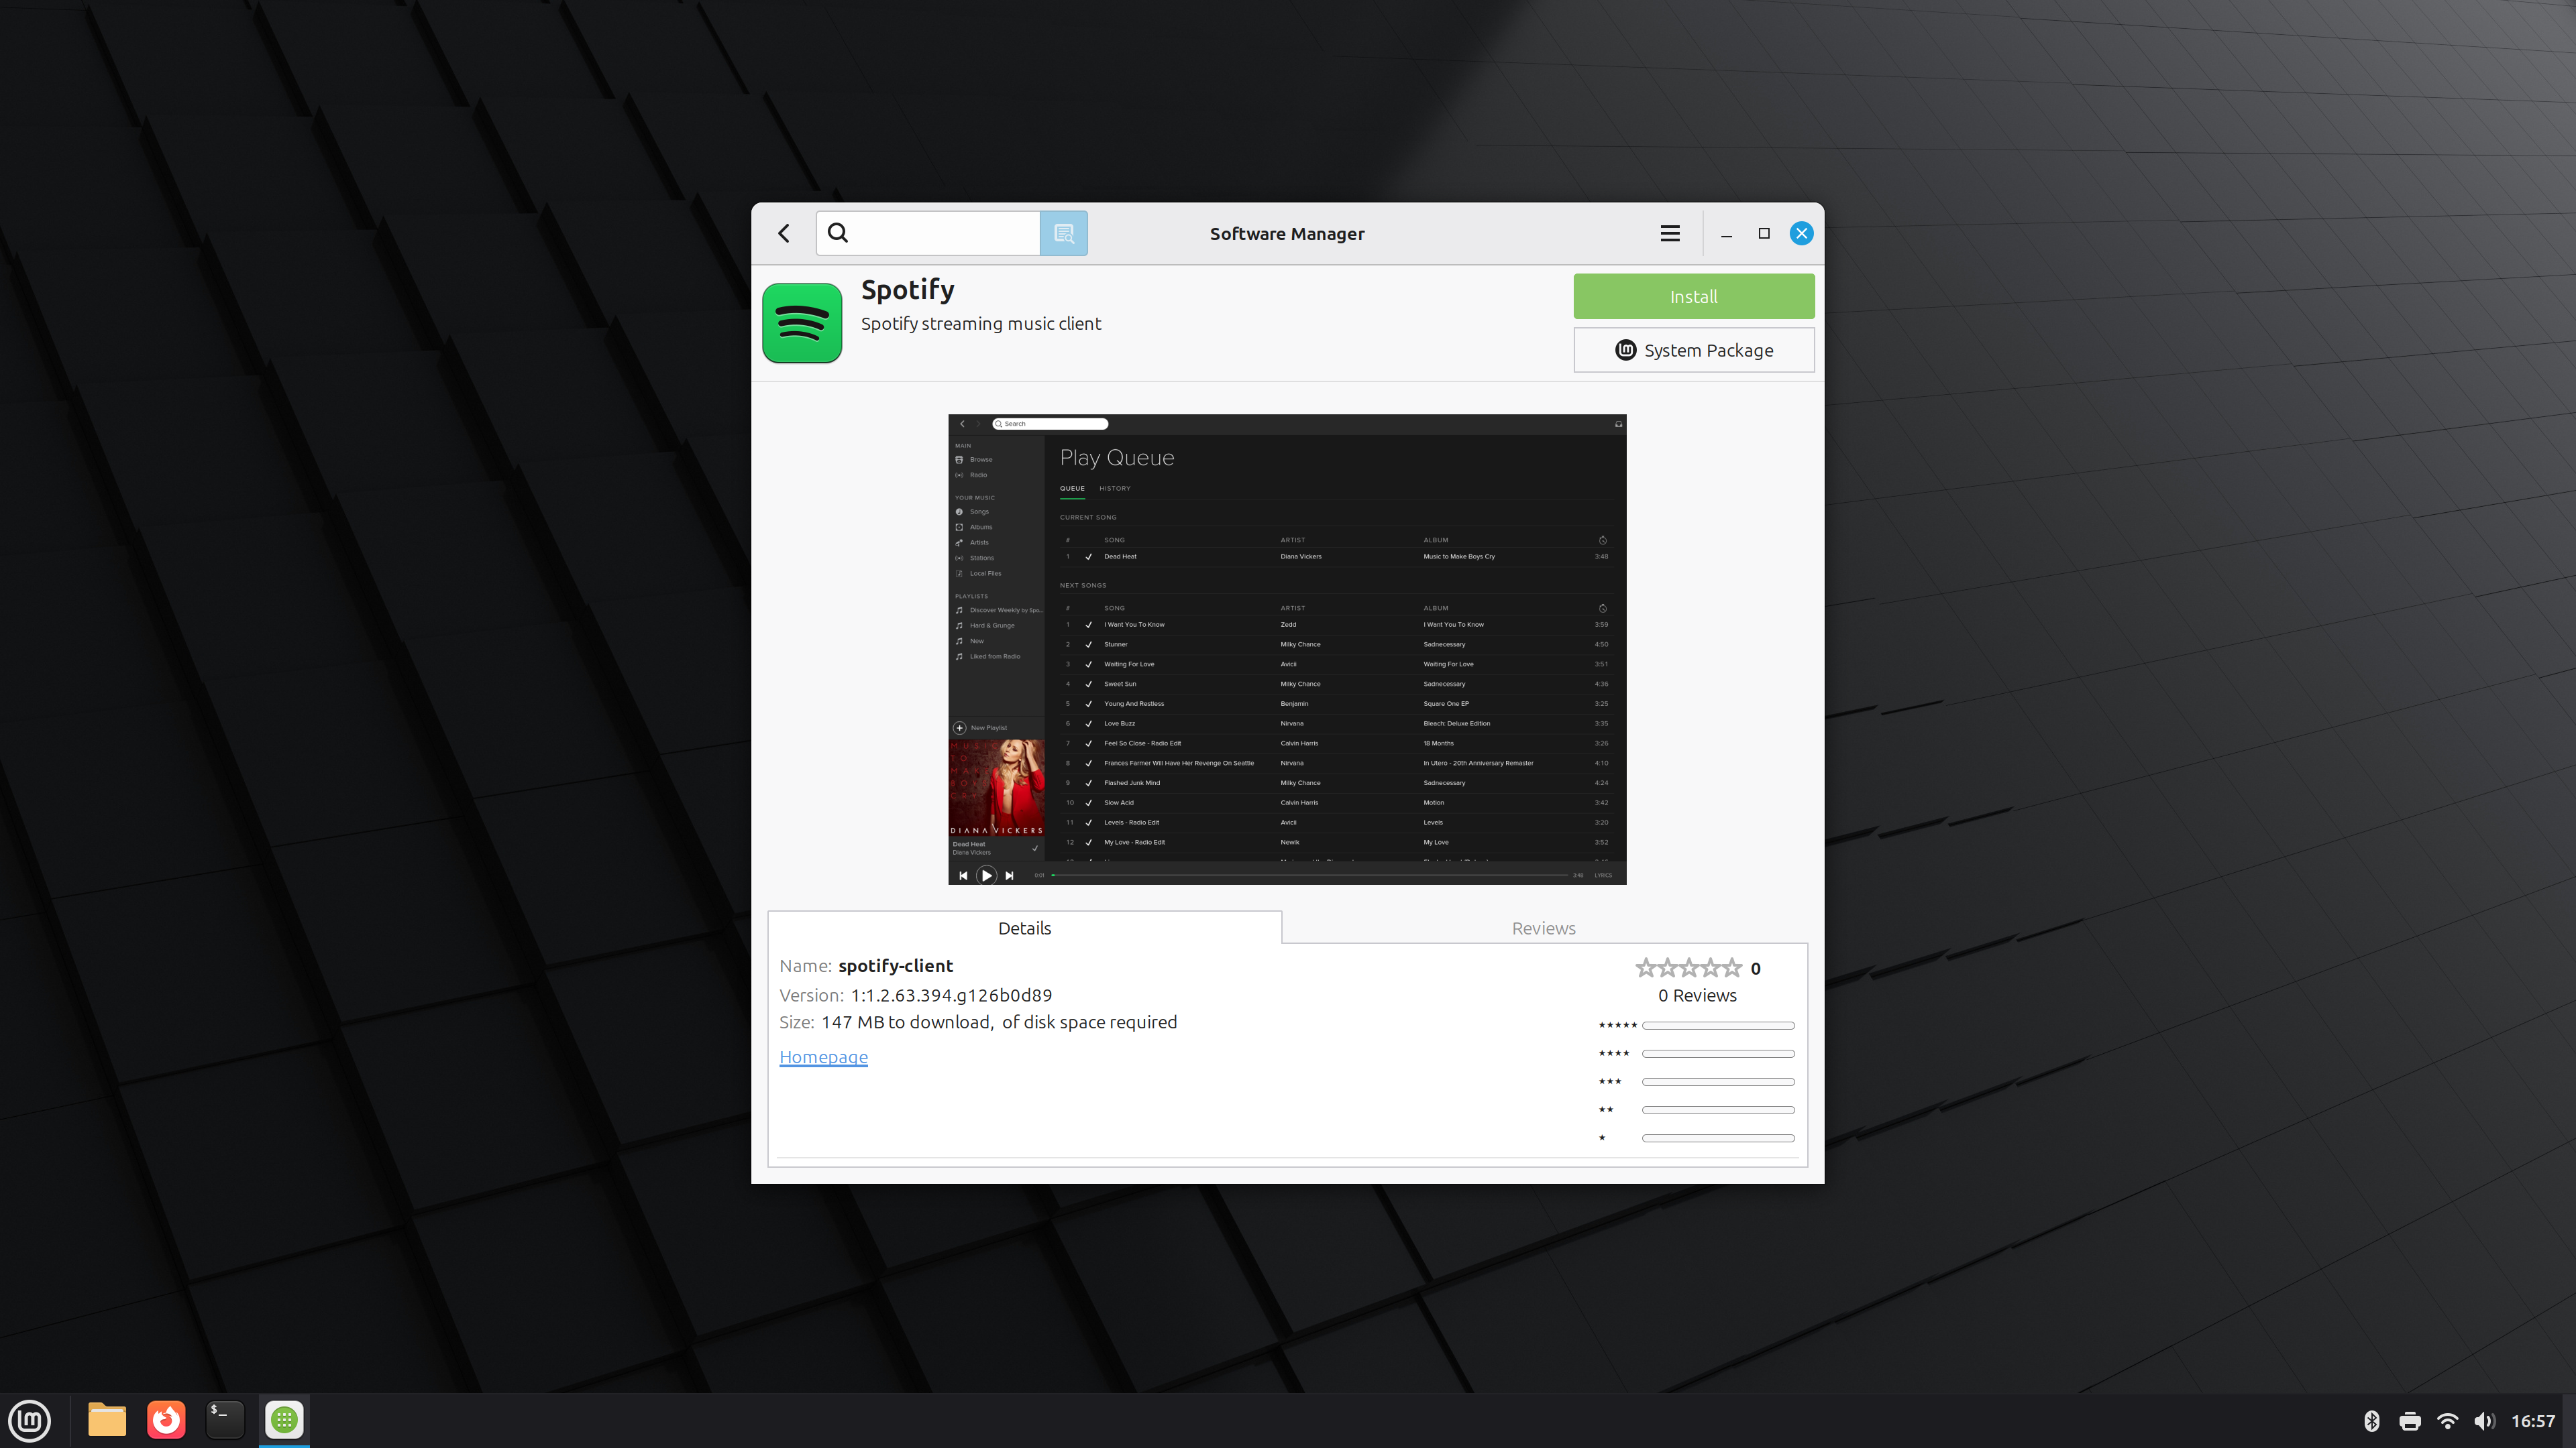Click the five-star rating bar
This screenshot has width=2576, height=1448.
click(1718, 1025)
